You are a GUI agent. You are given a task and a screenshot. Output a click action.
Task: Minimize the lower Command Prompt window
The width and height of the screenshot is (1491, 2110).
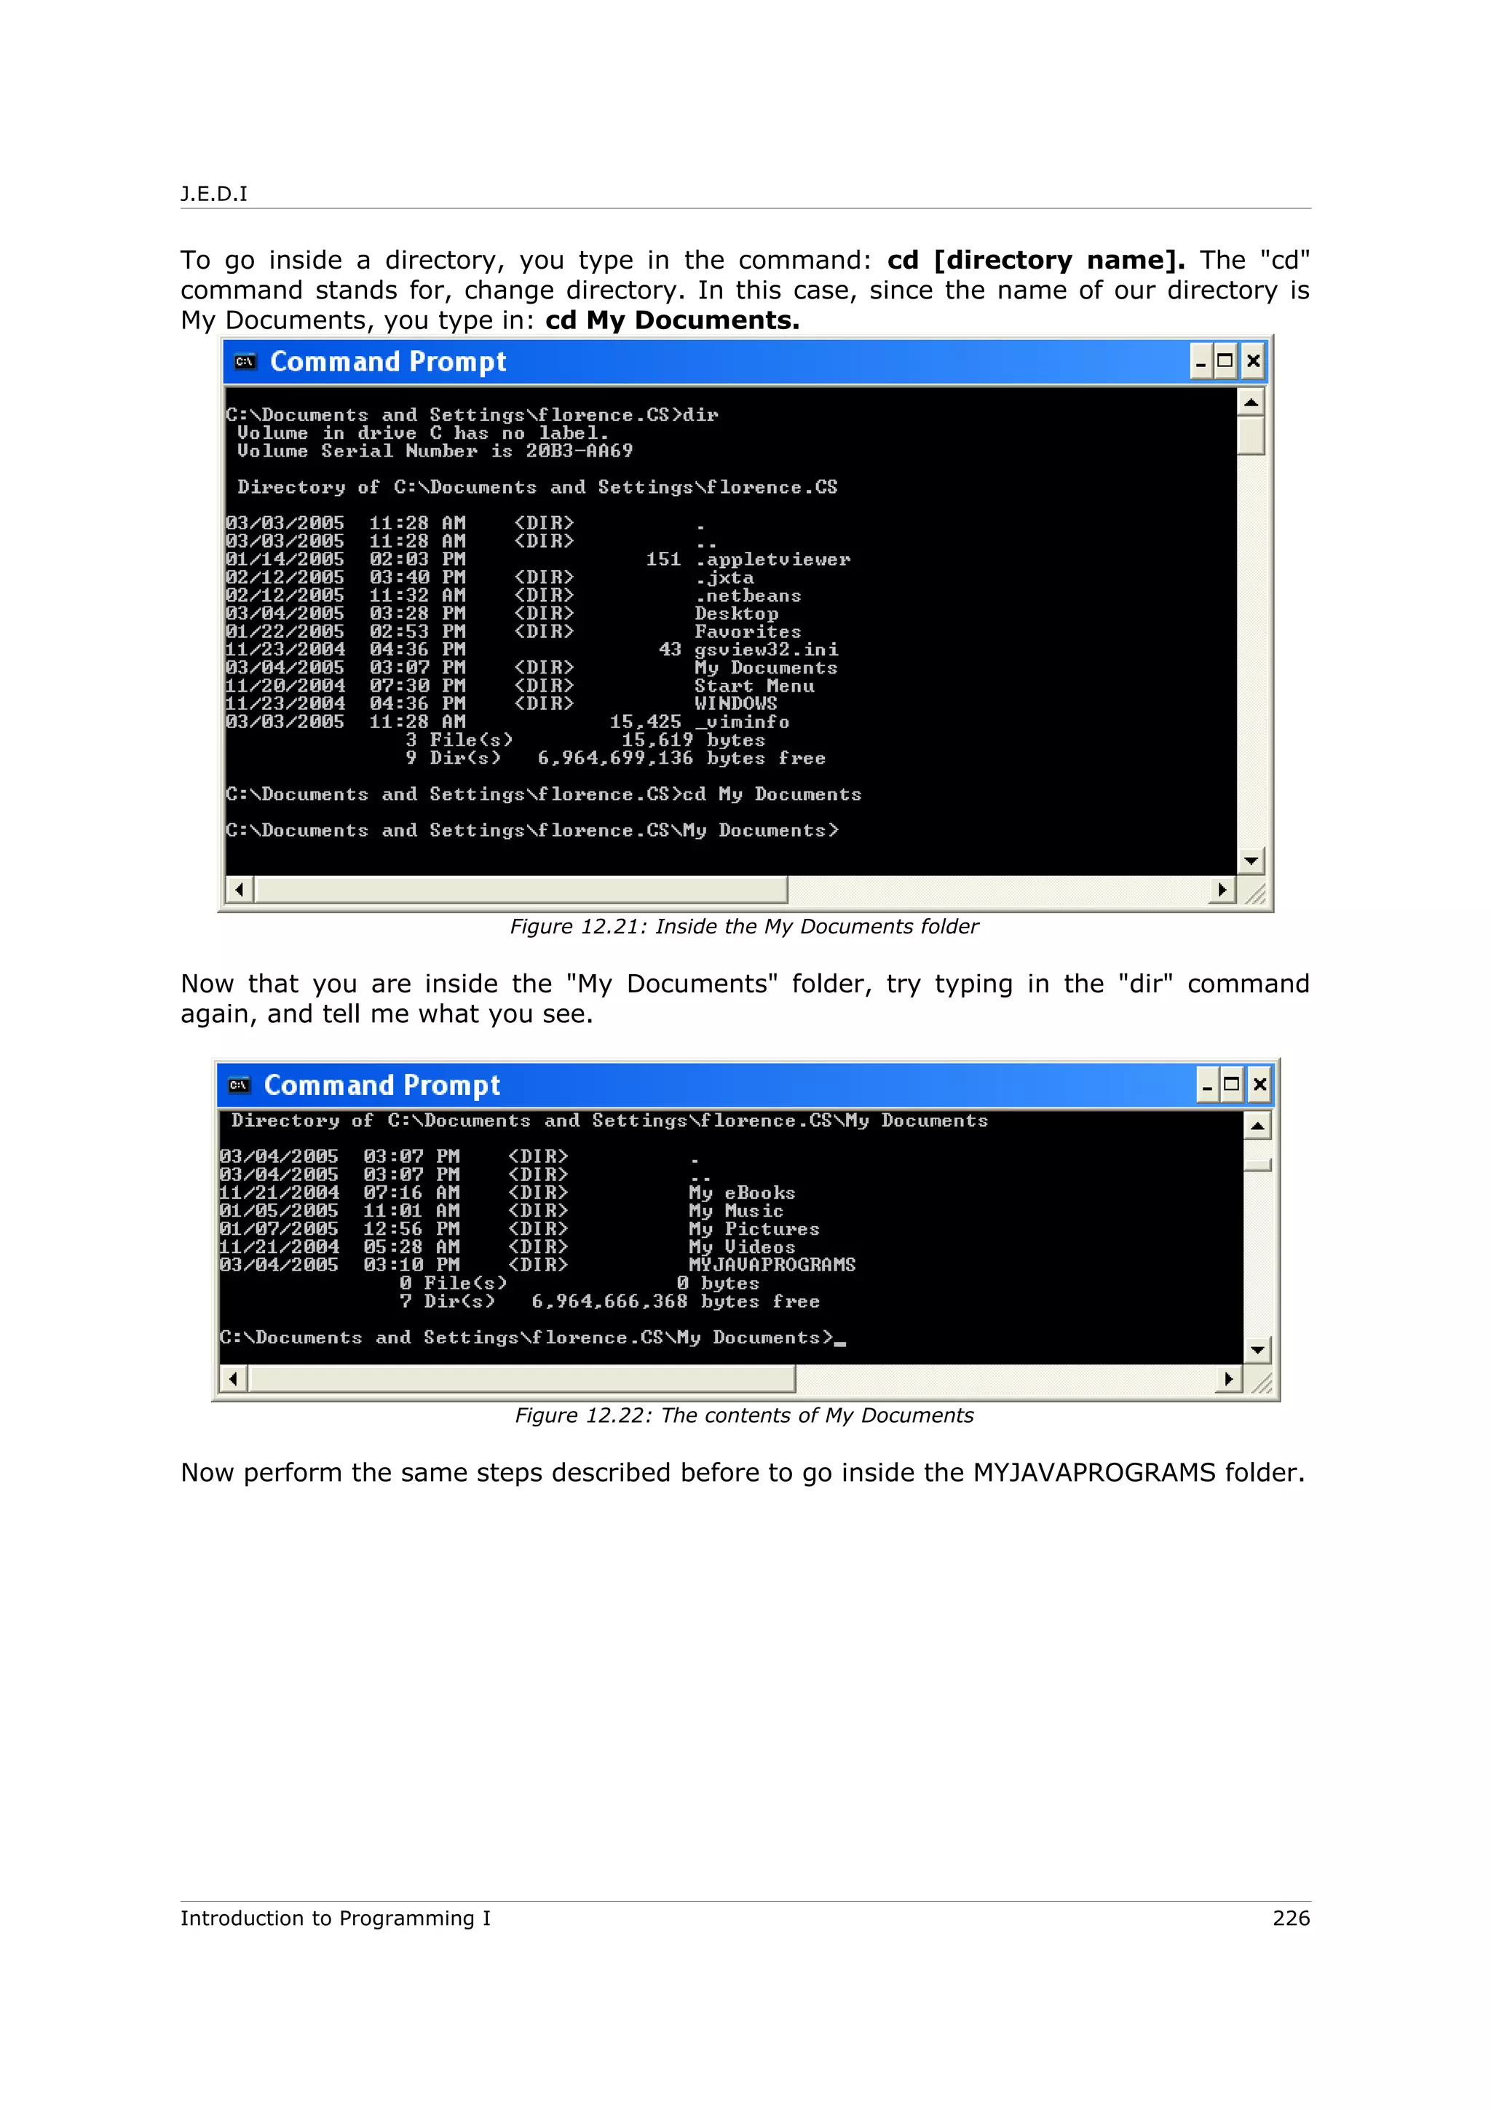point(1207,1086)
